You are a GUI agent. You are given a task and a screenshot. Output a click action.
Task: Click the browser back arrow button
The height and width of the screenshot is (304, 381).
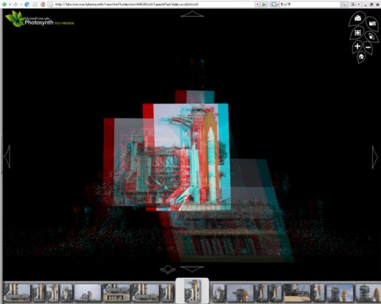point(5,4)
